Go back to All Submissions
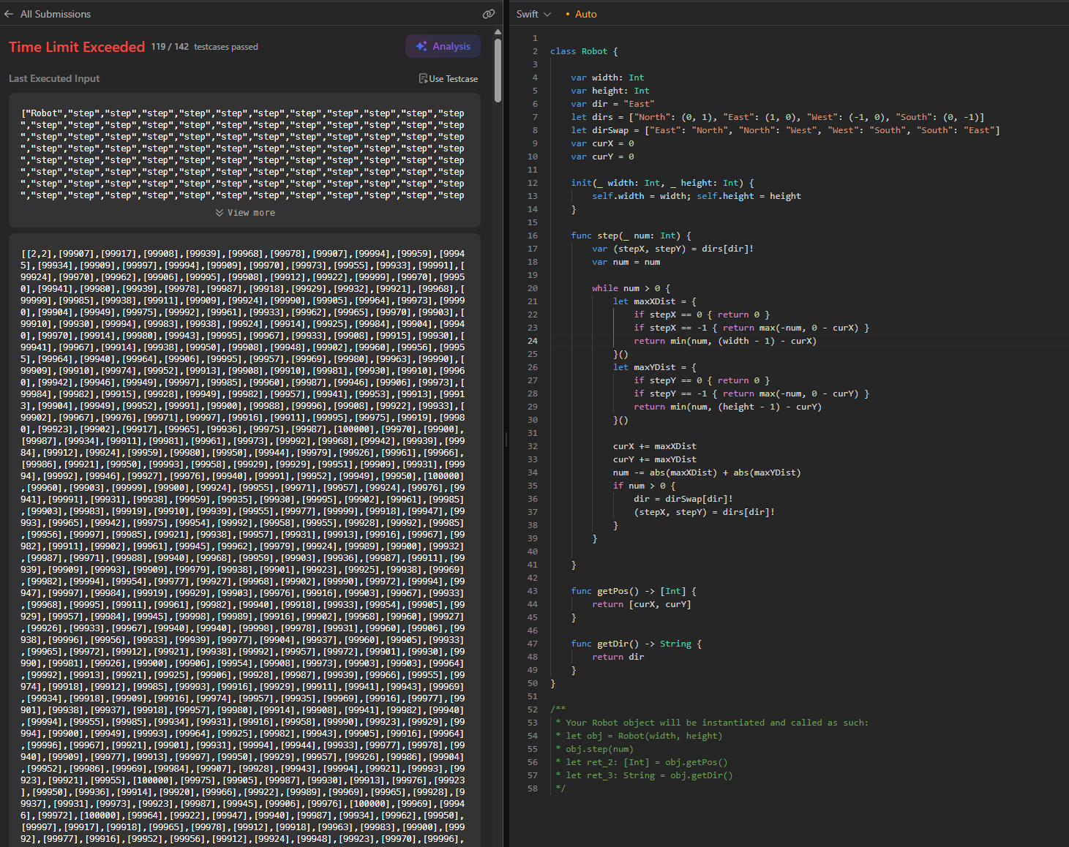This screenshot has width=1069, height=847. click(55, 14)
